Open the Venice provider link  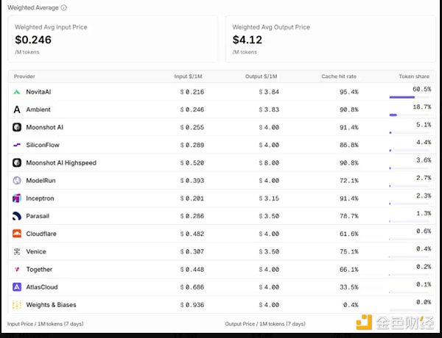tap(36, 251)
